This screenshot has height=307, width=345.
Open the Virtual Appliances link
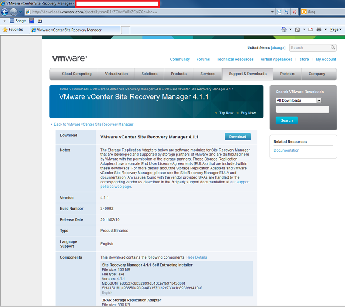tap(276, 60)
